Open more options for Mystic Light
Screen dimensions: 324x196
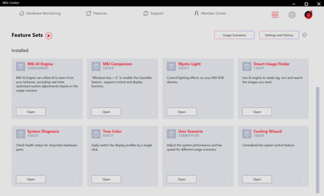(228, 112)
